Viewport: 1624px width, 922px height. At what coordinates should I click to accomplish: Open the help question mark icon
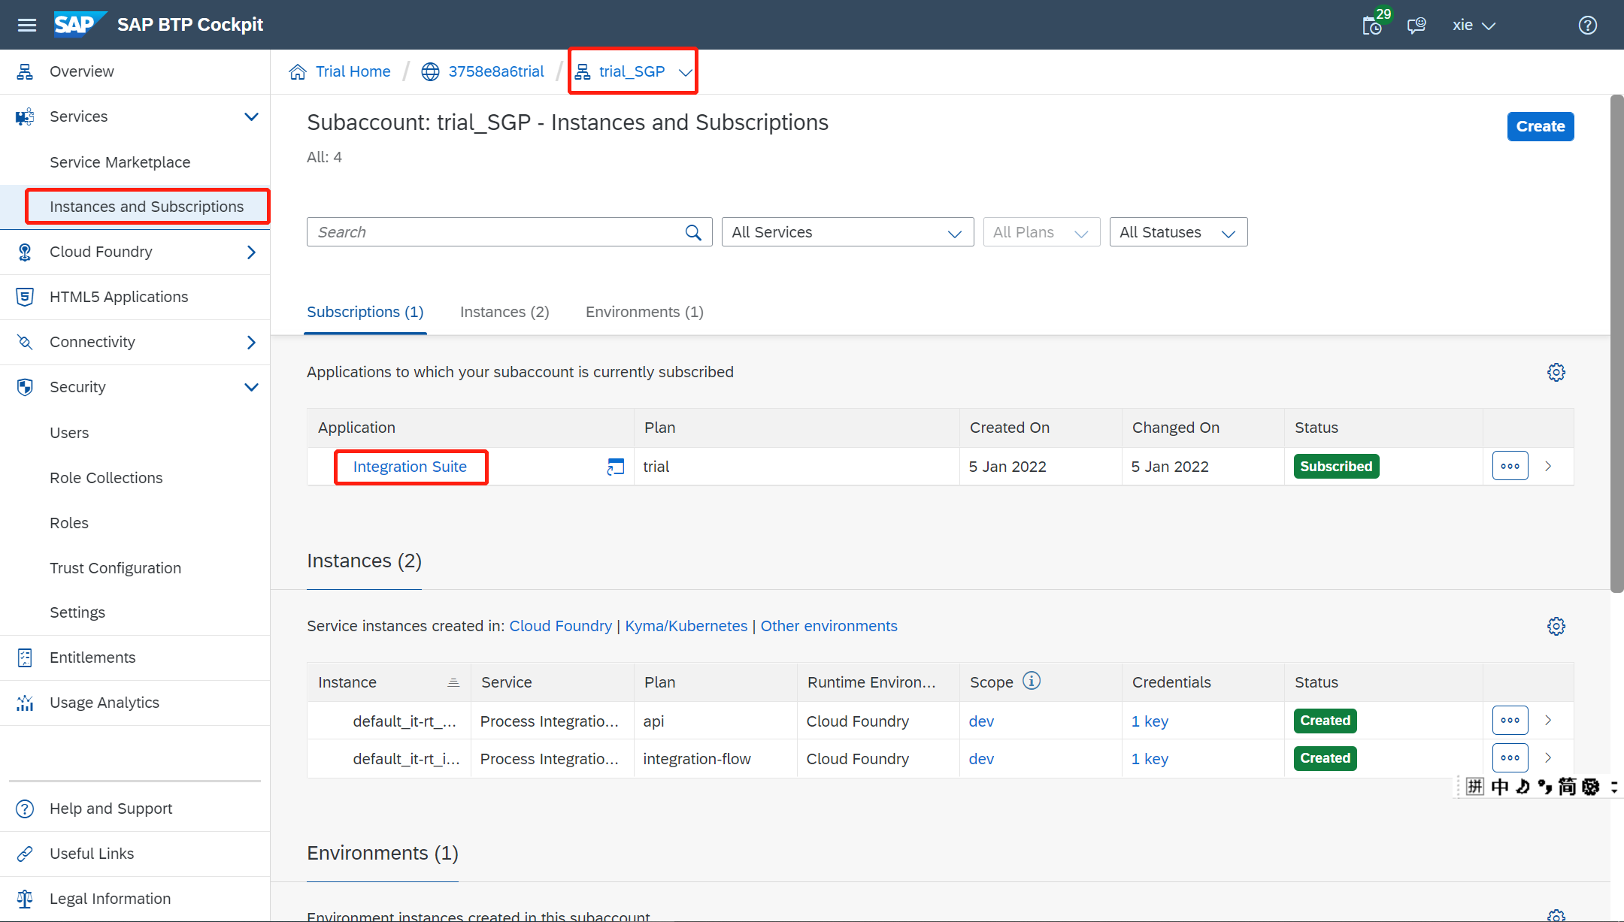click(1587, 25)
